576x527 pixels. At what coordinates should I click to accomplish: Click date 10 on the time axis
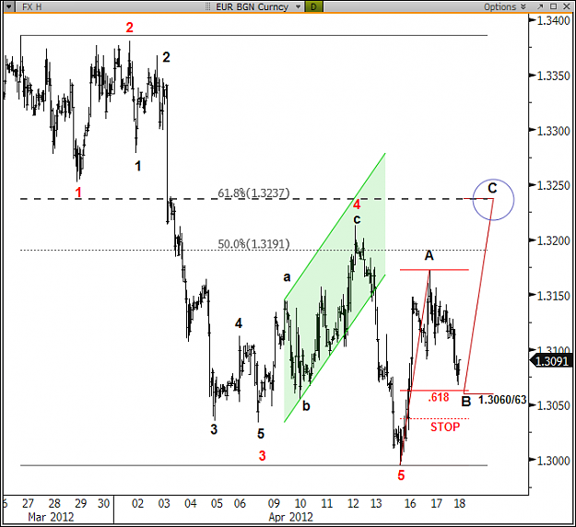pyautogui.click(x=300, y=503)
